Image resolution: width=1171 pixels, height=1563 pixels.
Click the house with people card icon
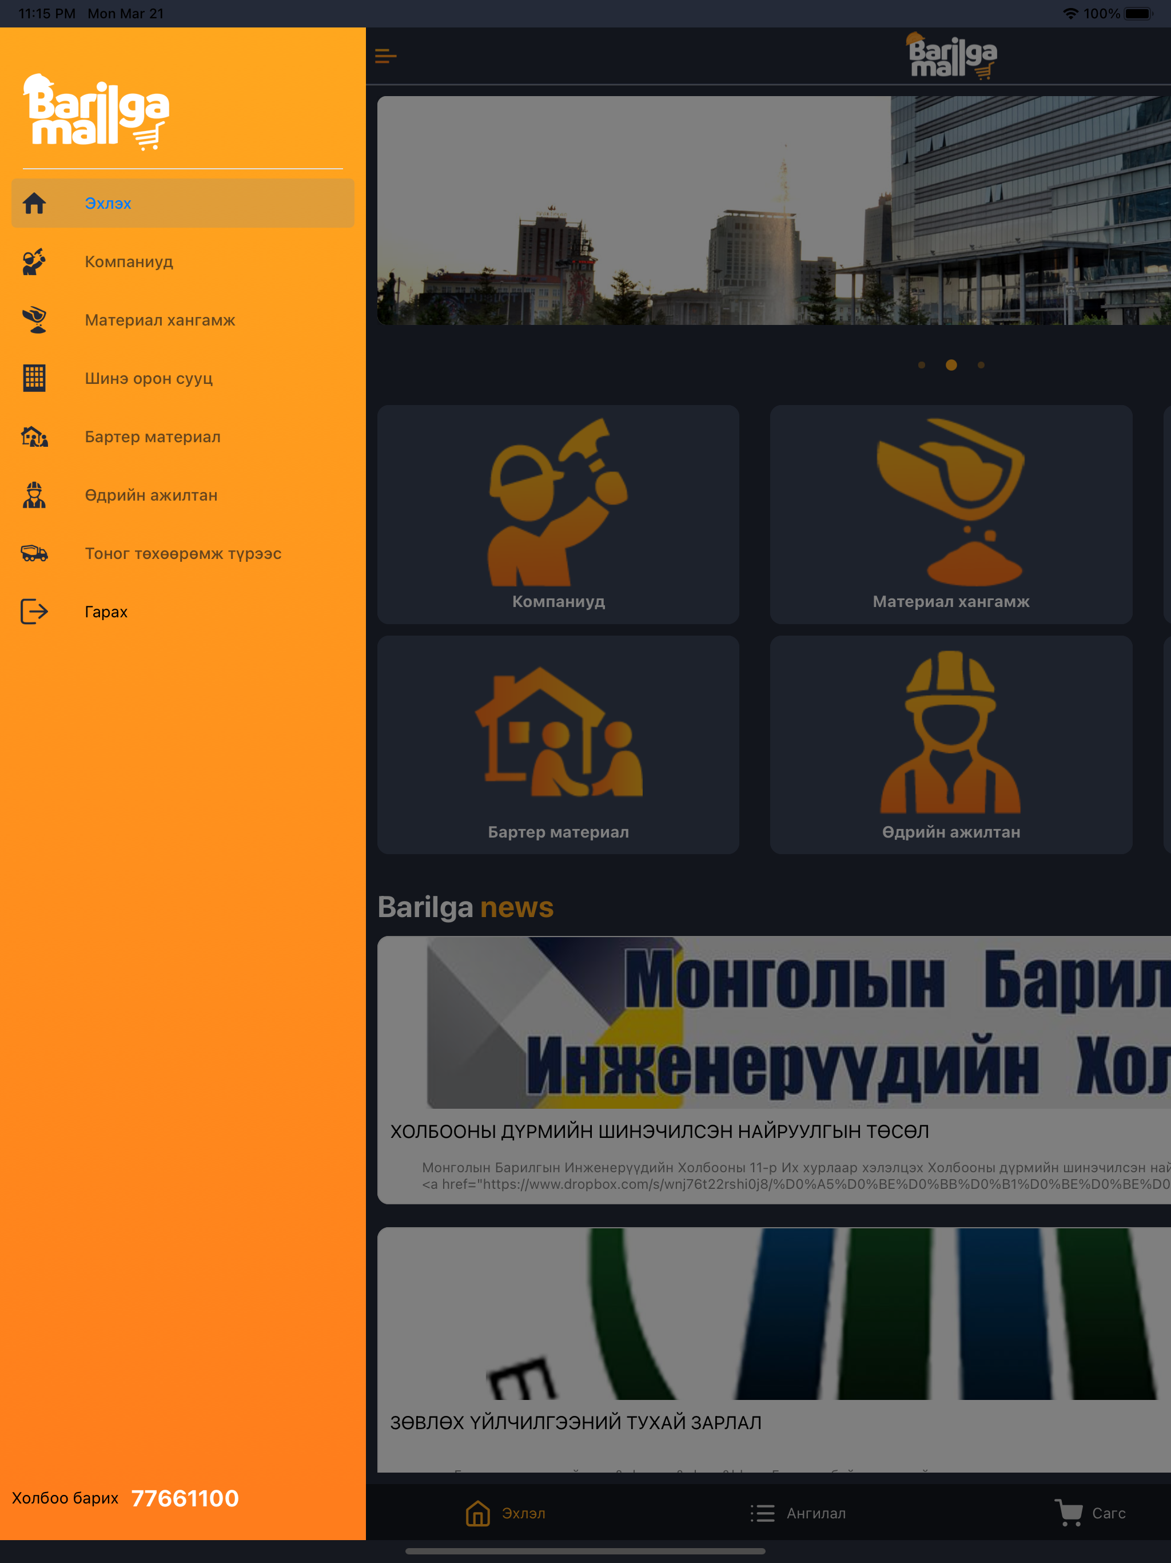[x=558, y=732]
